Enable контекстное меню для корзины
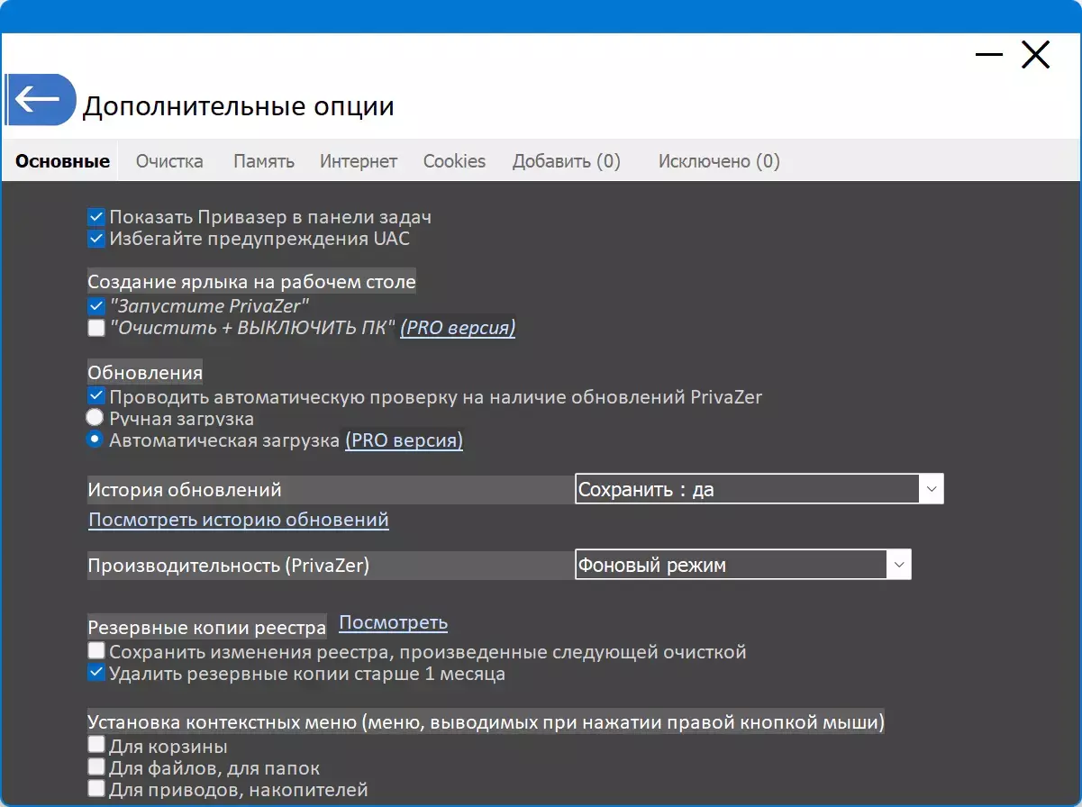Image resolution: width=1082 pixels, height=807 pixels. coord(95,744)
